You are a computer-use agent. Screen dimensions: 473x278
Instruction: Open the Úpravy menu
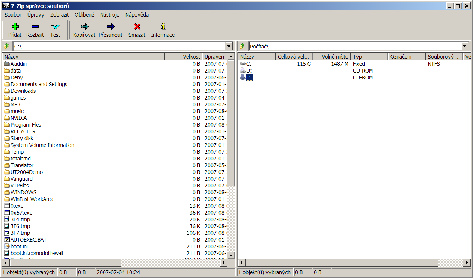36,15
